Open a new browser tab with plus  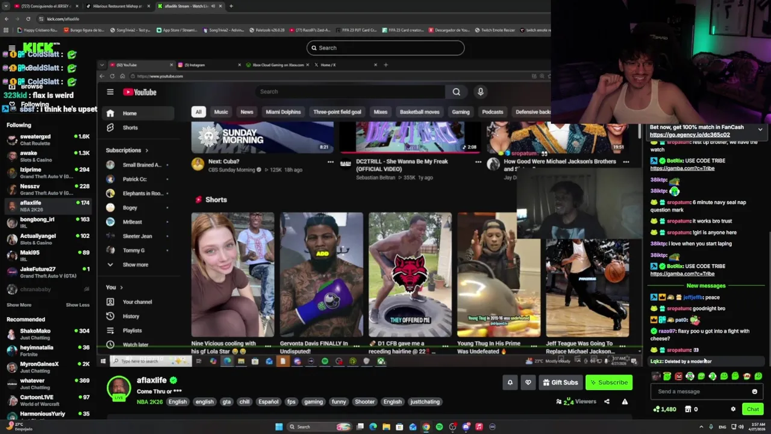pyautogui.click(x=231, y=6)
